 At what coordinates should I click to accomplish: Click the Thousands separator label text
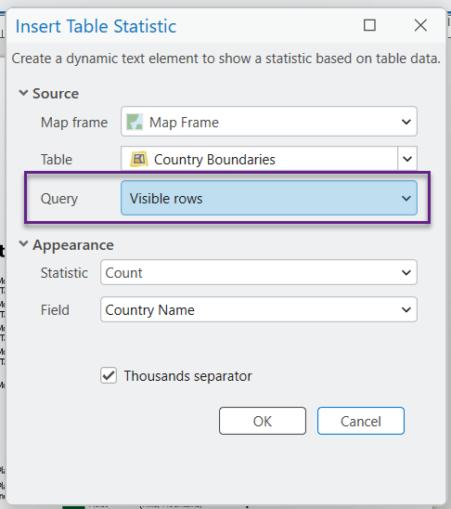pos(187,376)
